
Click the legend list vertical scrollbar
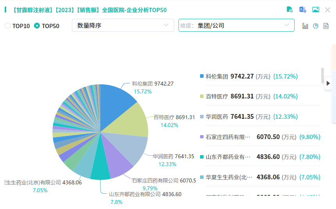[322, 75]
